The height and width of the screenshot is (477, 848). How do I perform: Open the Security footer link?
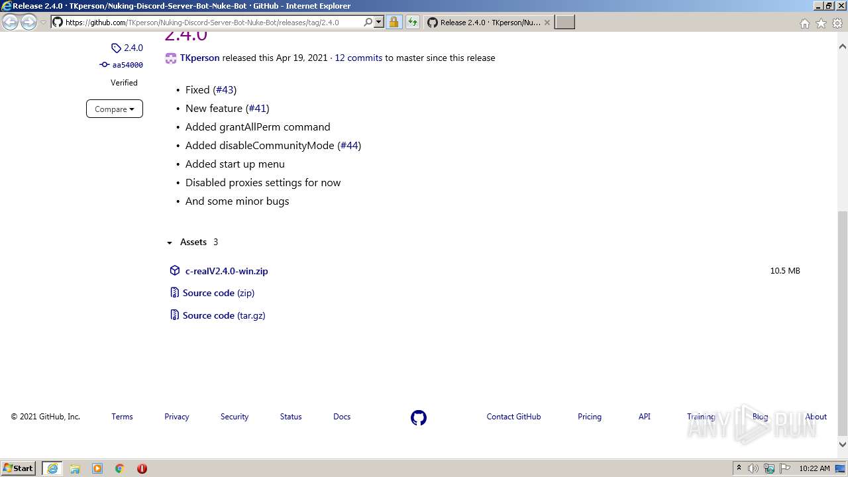(235, 417)
